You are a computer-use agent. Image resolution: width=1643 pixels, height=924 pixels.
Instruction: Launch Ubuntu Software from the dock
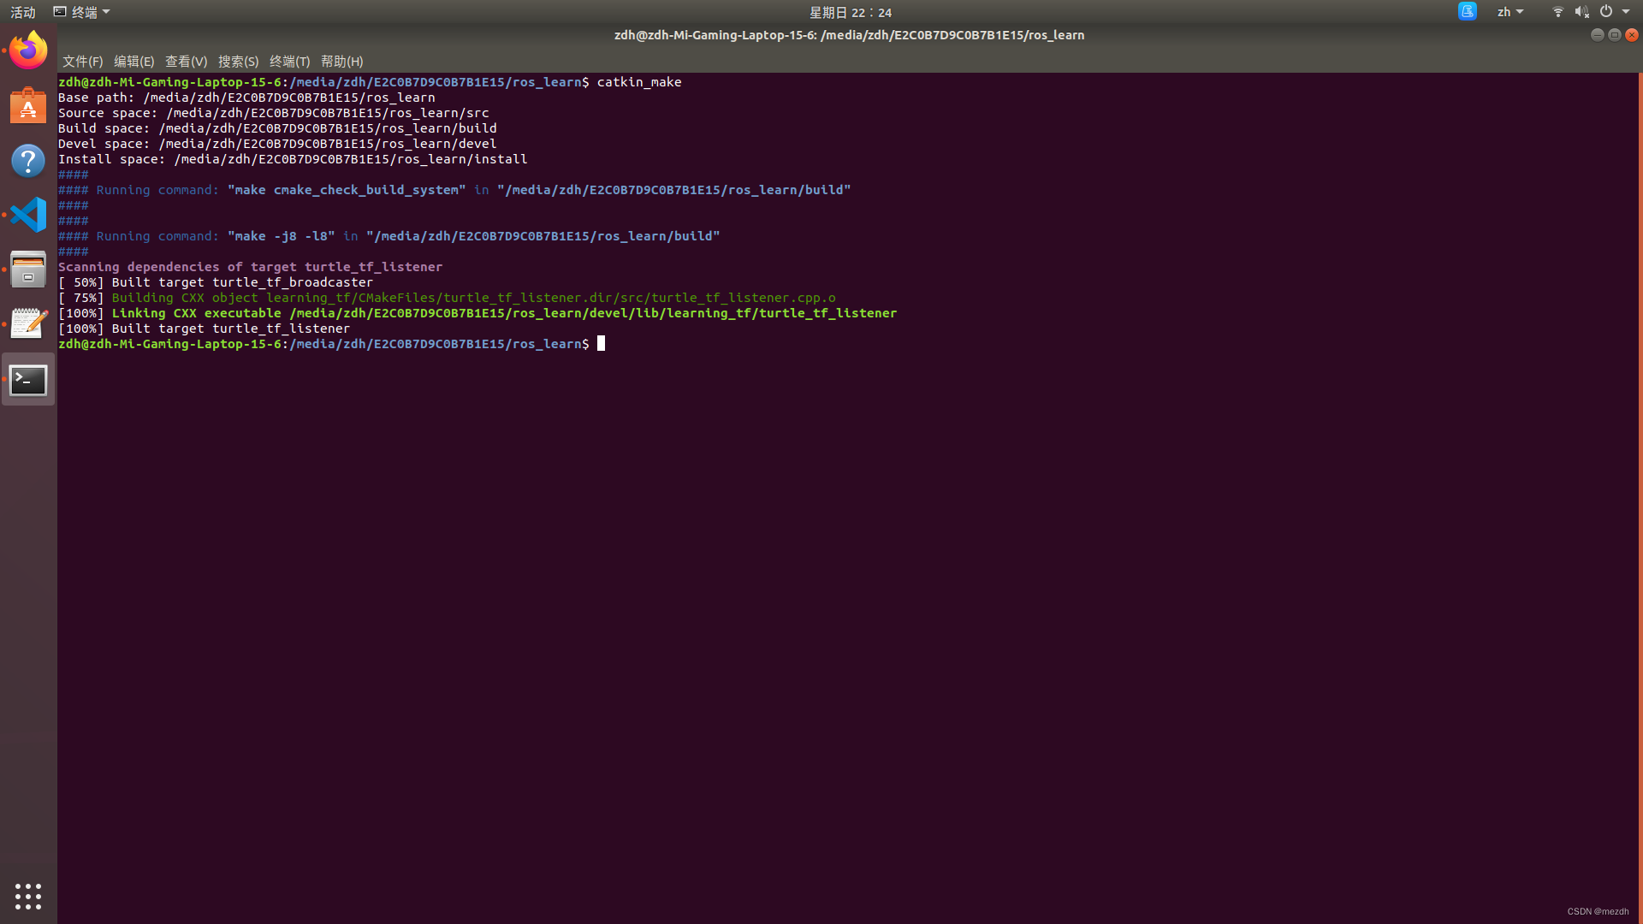tap(28, 106)
